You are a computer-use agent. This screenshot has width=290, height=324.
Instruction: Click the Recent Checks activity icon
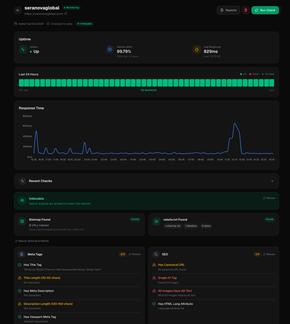[x=23, y=181]
